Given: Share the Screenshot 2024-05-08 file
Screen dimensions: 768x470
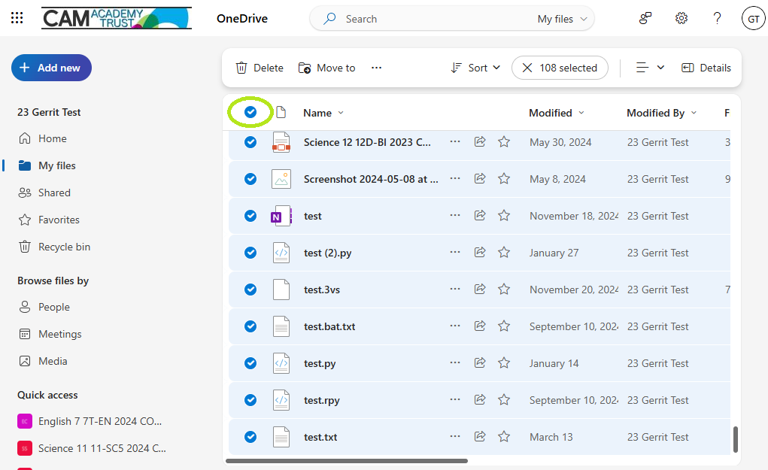Looking at the screenshot, I should pos(480,179).
